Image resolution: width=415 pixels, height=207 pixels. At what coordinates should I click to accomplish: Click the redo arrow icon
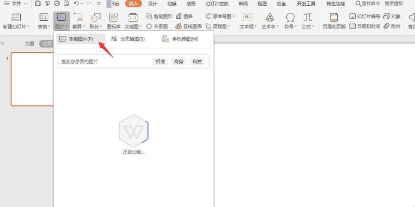click(x=89, y=4)
